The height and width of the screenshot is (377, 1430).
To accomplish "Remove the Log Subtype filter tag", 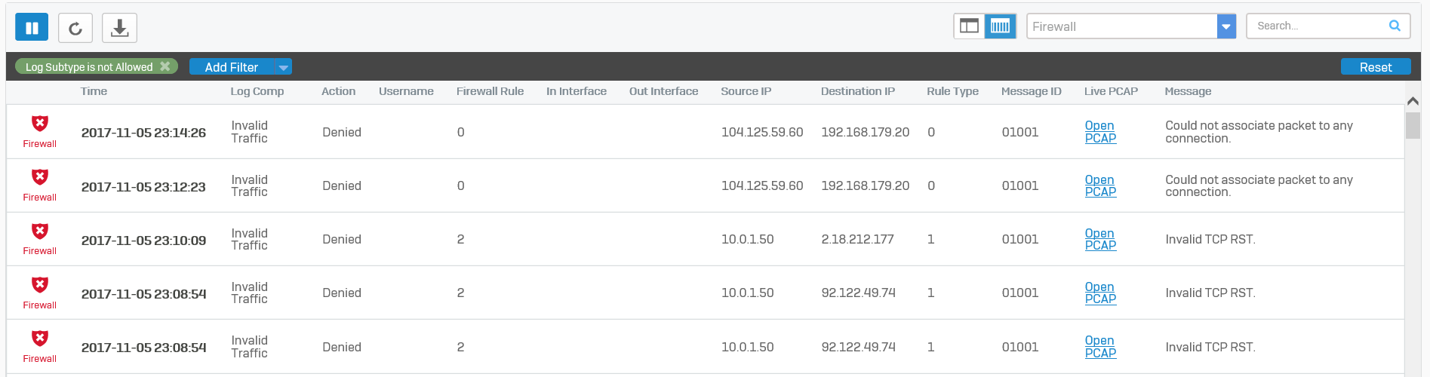I will click(165, 66).
